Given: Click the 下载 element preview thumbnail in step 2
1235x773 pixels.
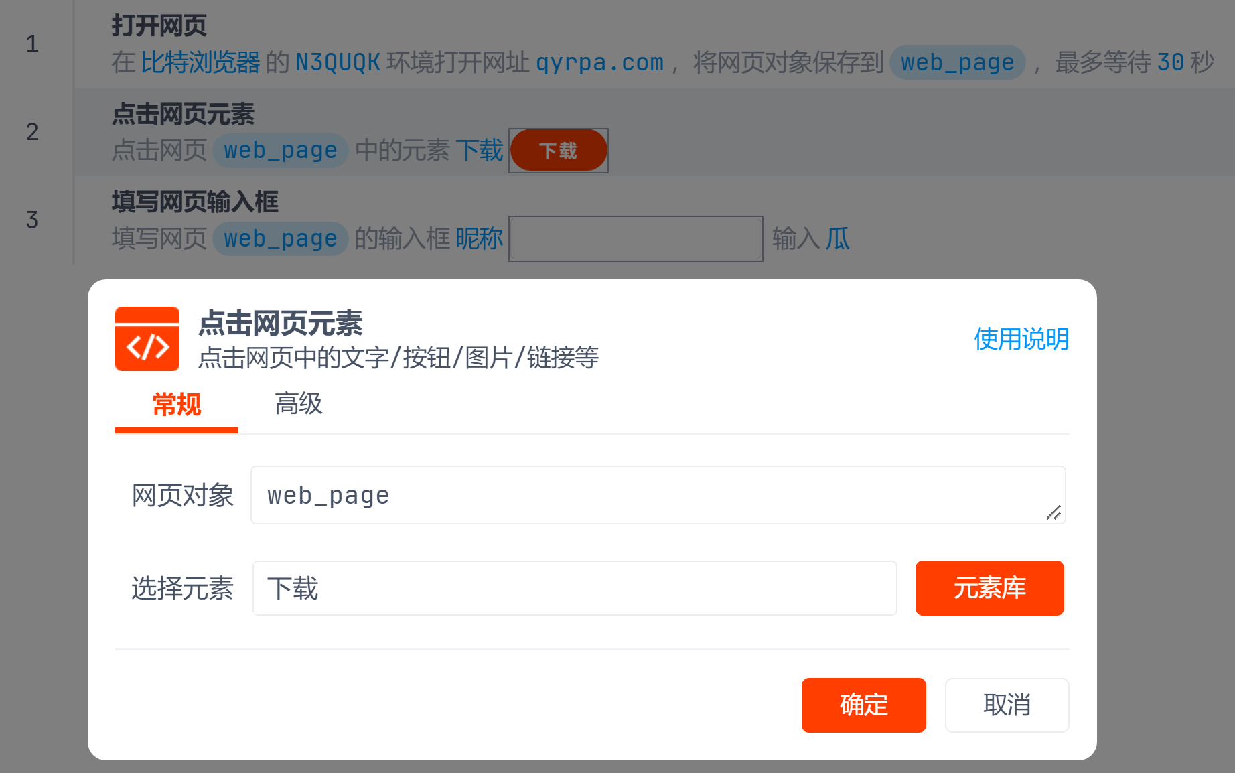Looking at the screenshot, I should coord(559,151).
